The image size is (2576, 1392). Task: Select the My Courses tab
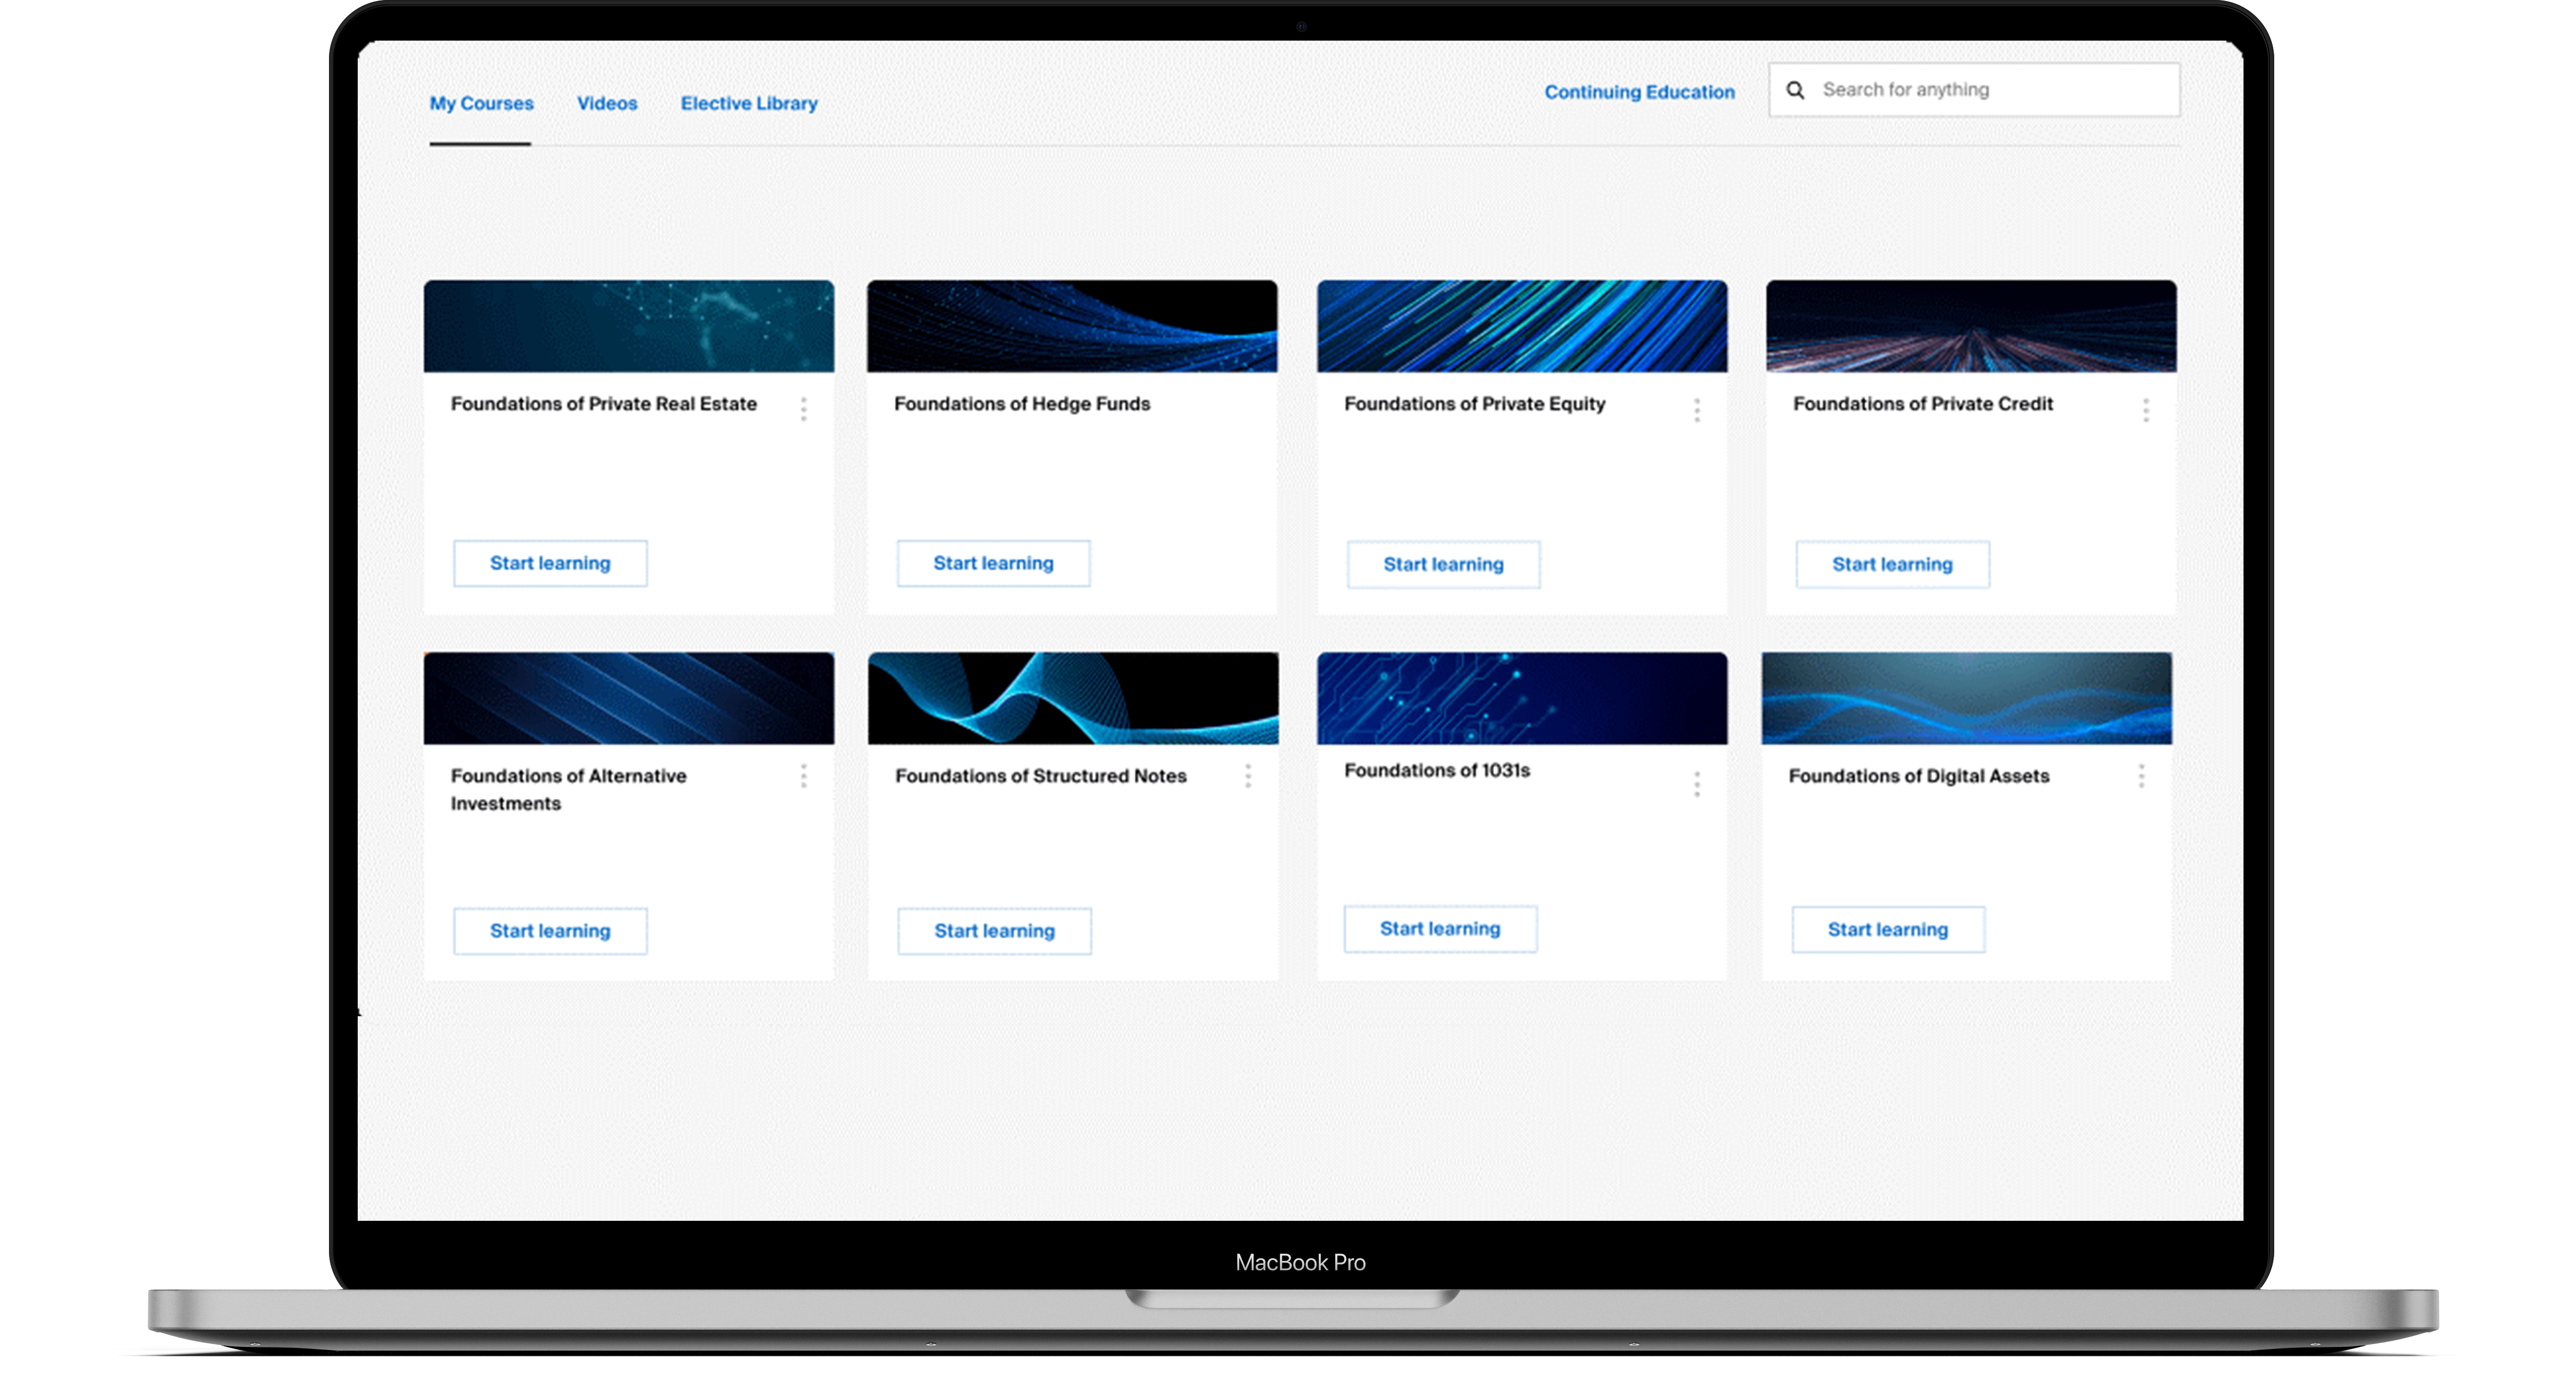tap(481, 103)
